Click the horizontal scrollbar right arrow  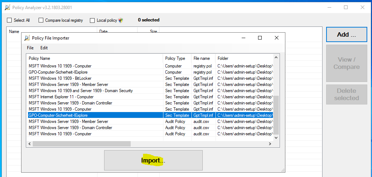(270, 144)
